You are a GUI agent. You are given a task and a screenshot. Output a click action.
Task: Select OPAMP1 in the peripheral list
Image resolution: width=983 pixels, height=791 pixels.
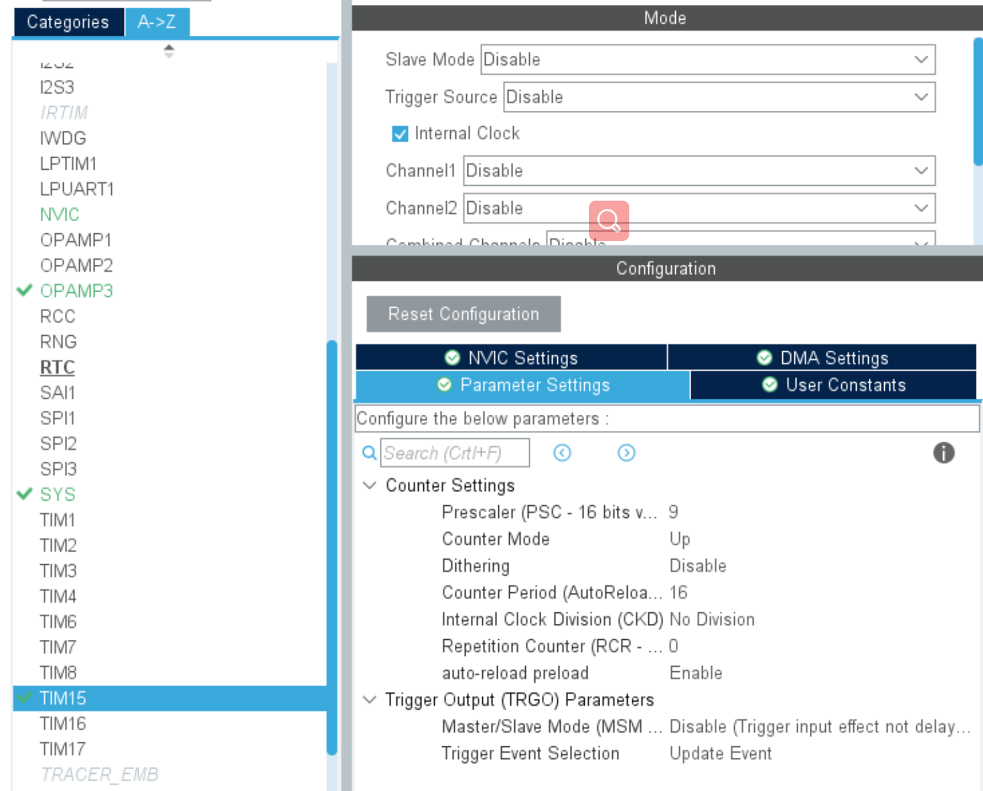click(x=76, y=240)
